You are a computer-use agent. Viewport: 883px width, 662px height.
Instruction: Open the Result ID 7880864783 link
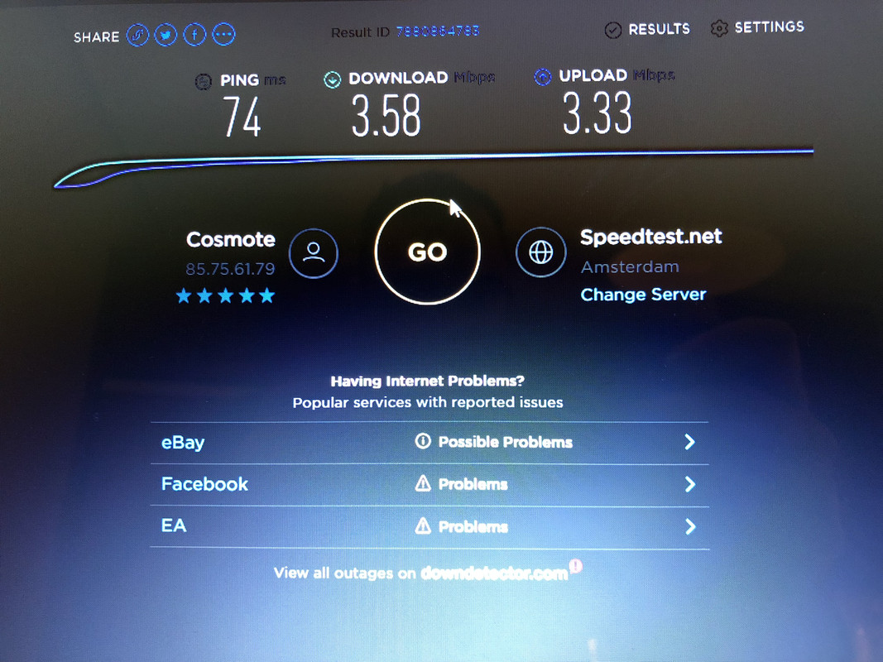click(x=438, y=31)
